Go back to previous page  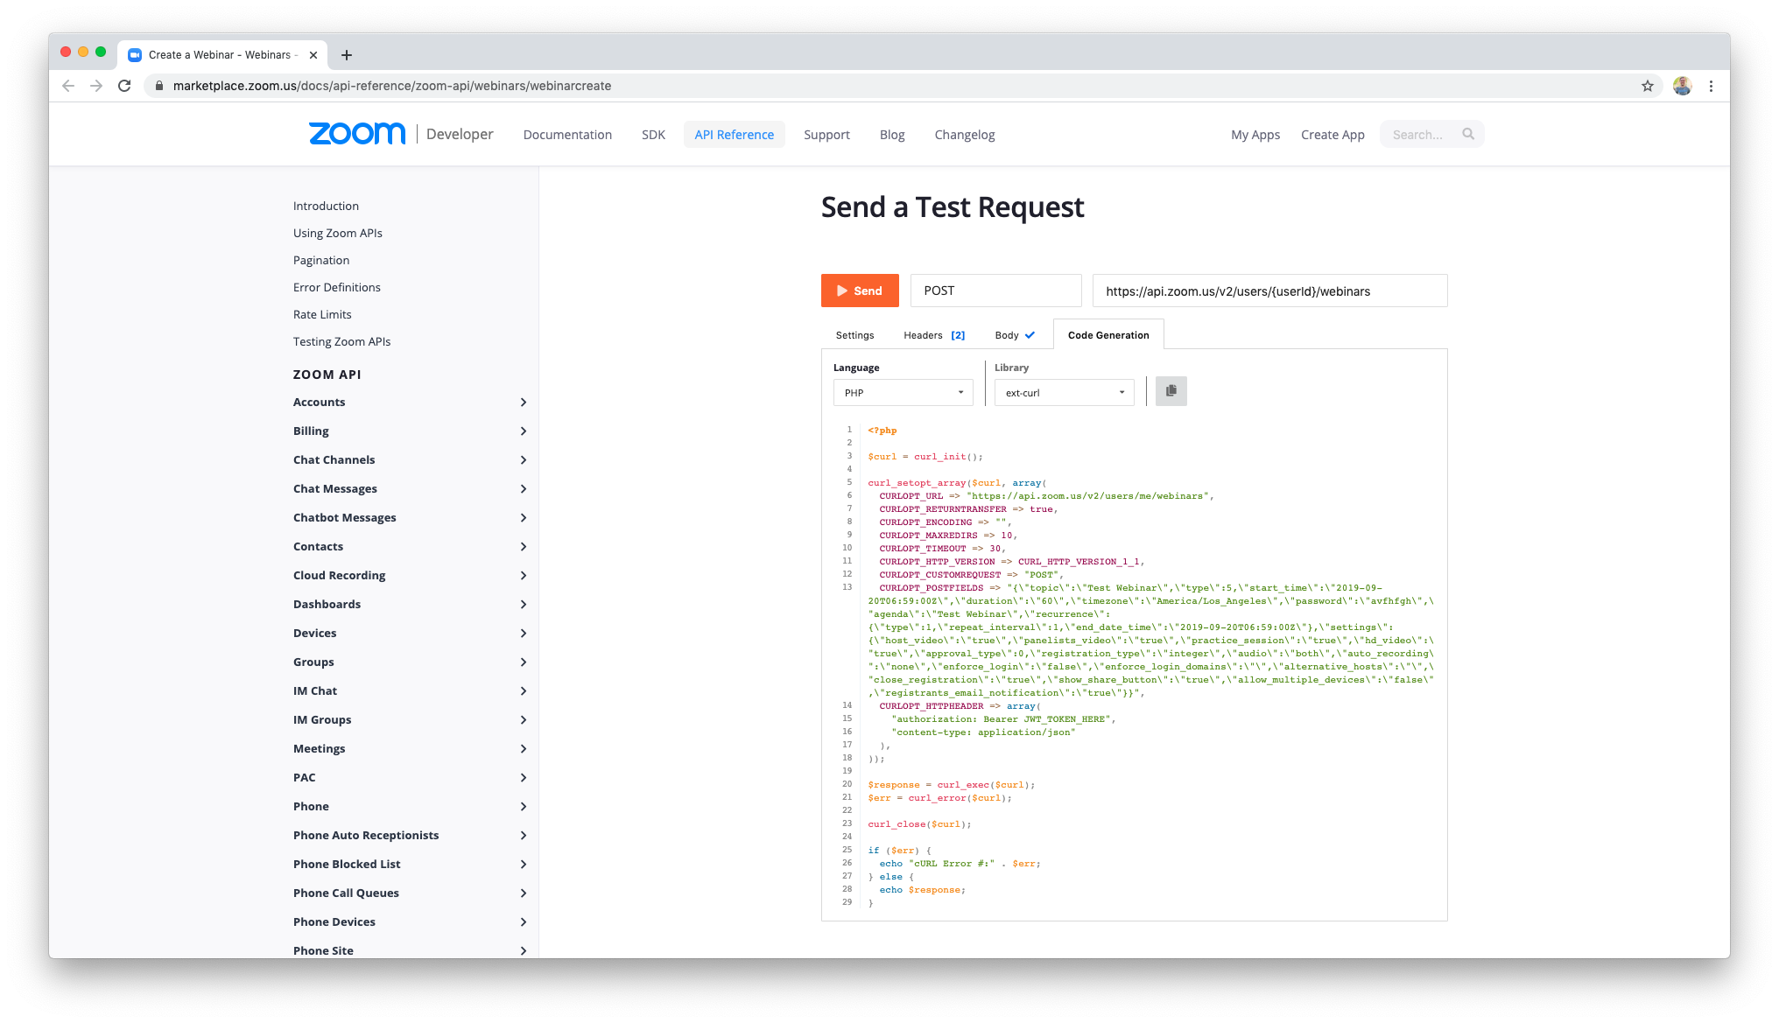tap(68, 86)
